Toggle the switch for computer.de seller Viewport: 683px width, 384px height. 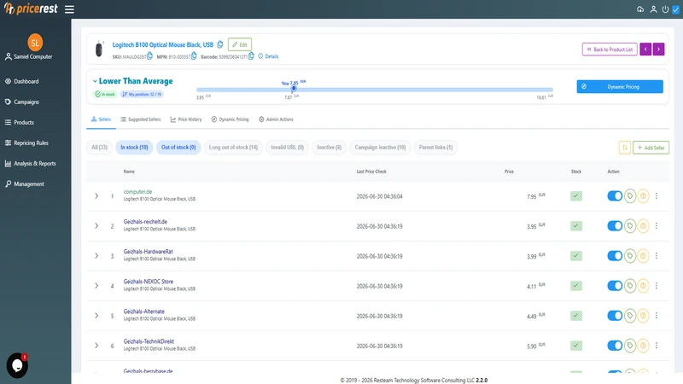pos(615,196)
